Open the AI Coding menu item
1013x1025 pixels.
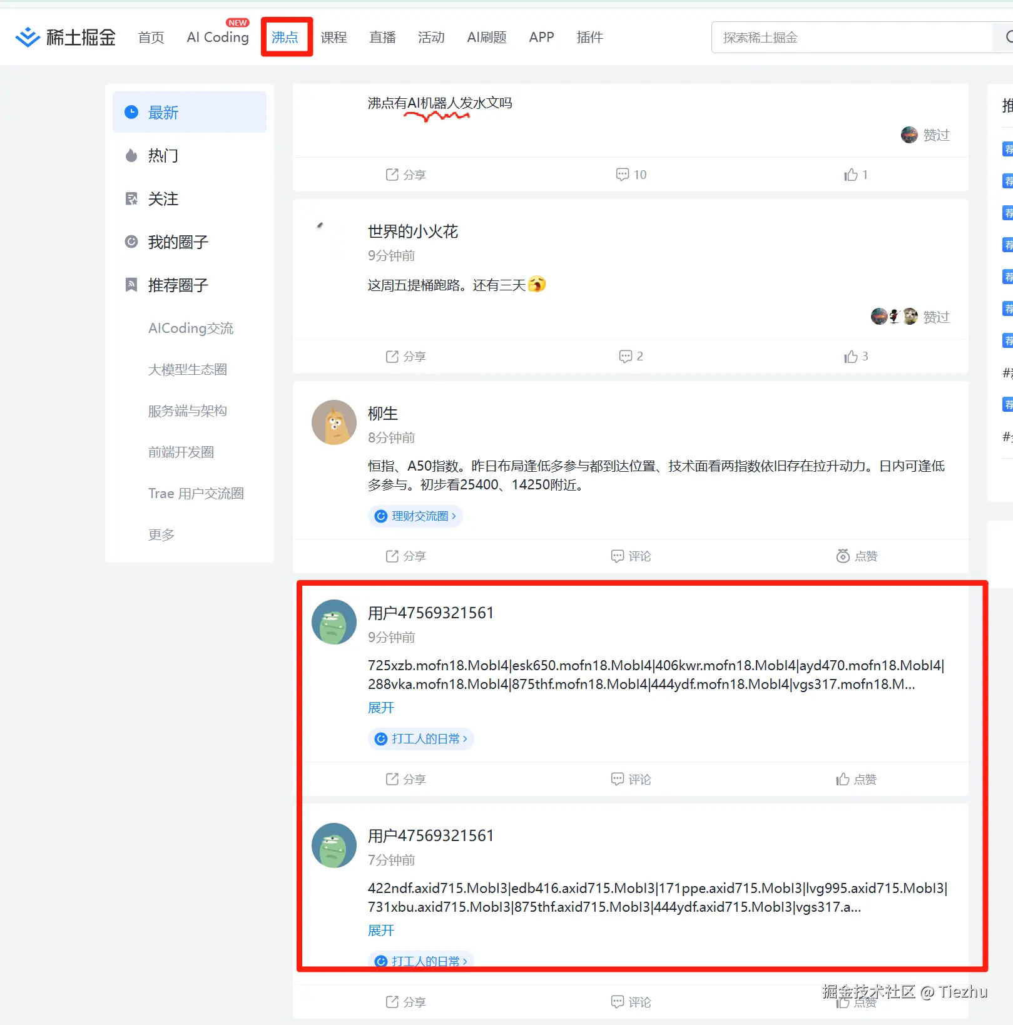pos(216,37)
